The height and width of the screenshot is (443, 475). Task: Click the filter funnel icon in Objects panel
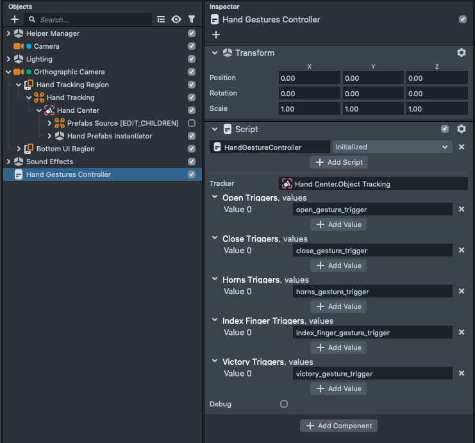(191, 20)
